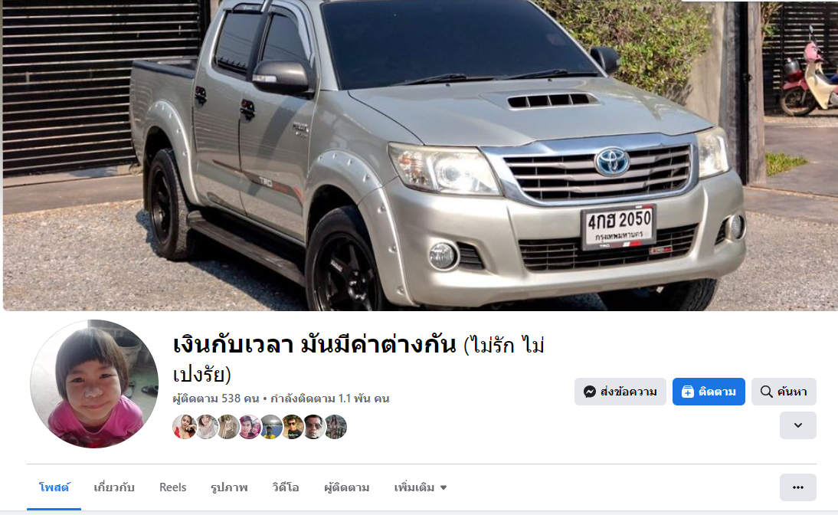The width and height of the screenshot is (838, 515).
Task: Switch to the รูปภาพ tab
Action: click(229, 487)
